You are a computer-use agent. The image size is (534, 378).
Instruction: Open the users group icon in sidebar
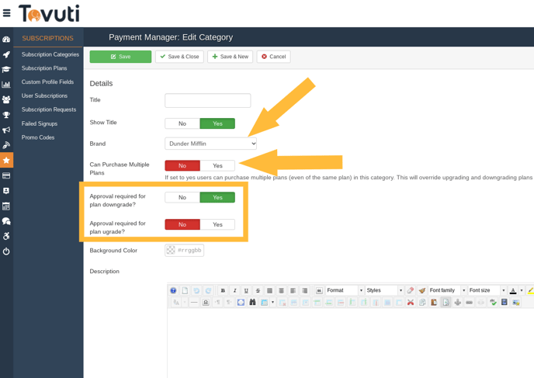(6, 99)
